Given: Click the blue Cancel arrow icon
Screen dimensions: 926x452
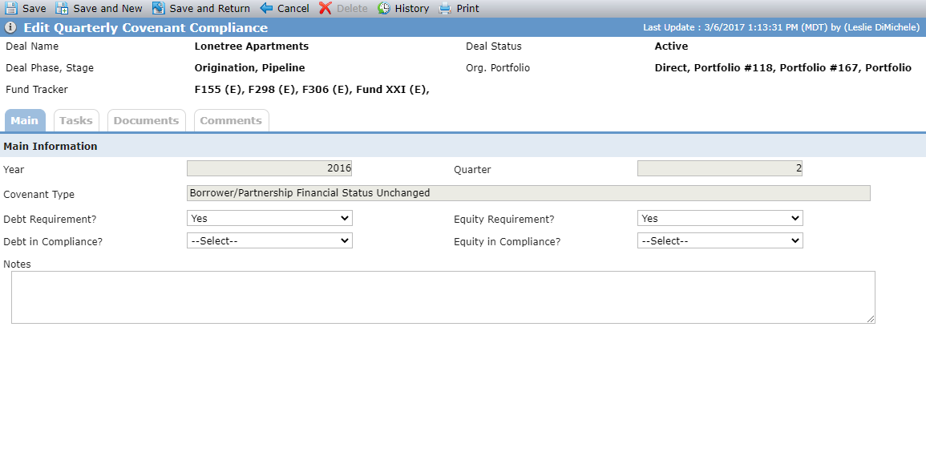Looking at the screenshot, I should [266, 8].
